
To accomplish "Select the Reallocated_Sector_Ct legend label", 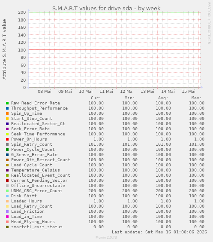I will [x=38, y=124].
